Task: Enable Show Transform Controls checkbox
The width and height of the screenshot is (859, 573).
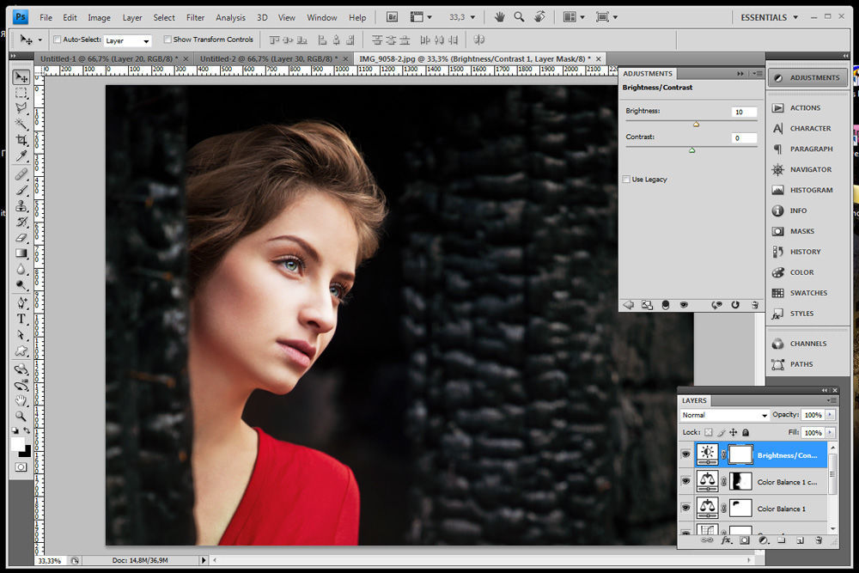Action: (x=168, y=40)
